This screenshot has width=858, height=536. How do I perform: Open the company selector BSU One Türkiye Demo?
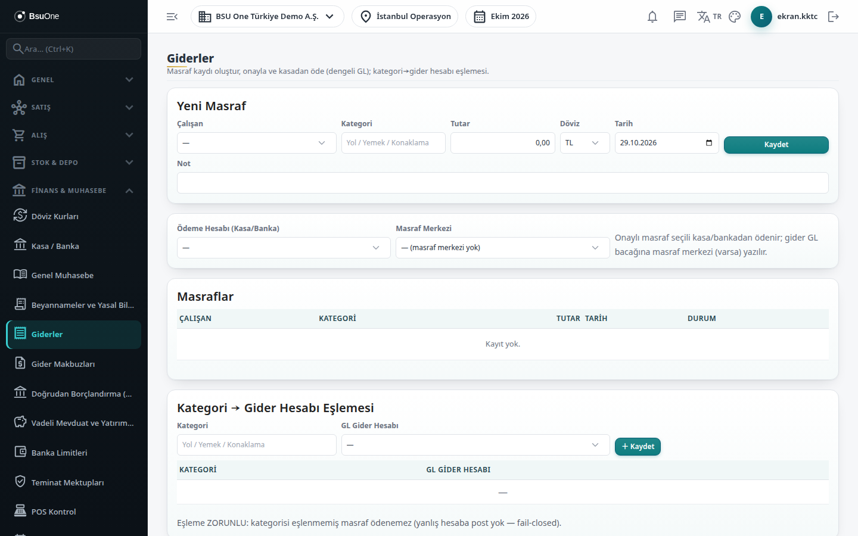268,17
